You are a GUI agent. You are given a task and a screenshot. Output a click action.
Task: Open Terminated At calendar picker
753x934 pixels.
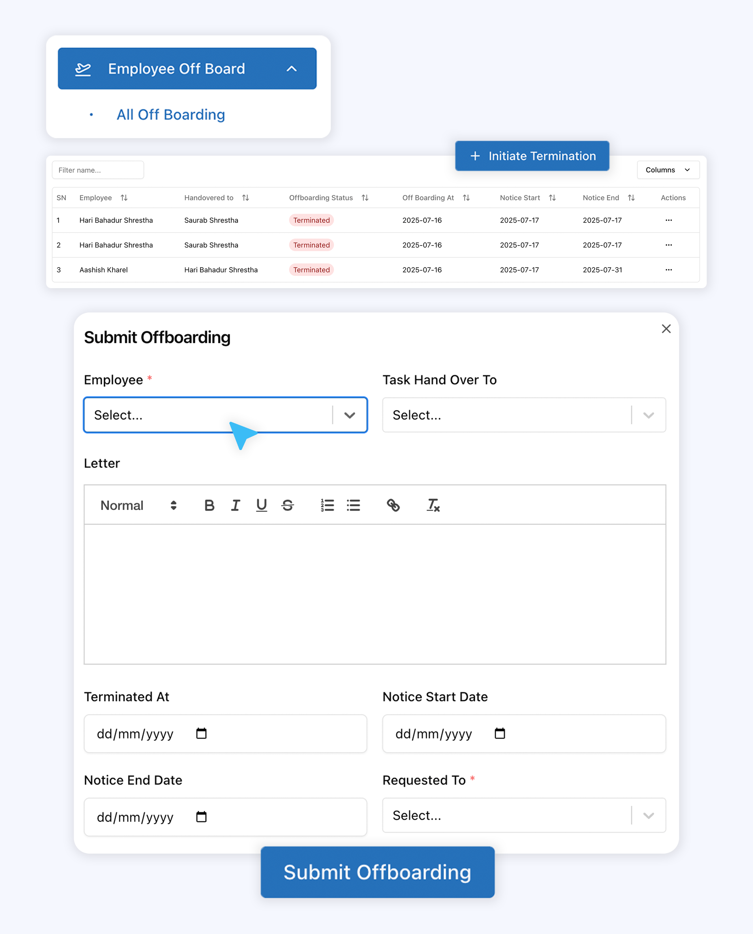(x=201, y=733)
